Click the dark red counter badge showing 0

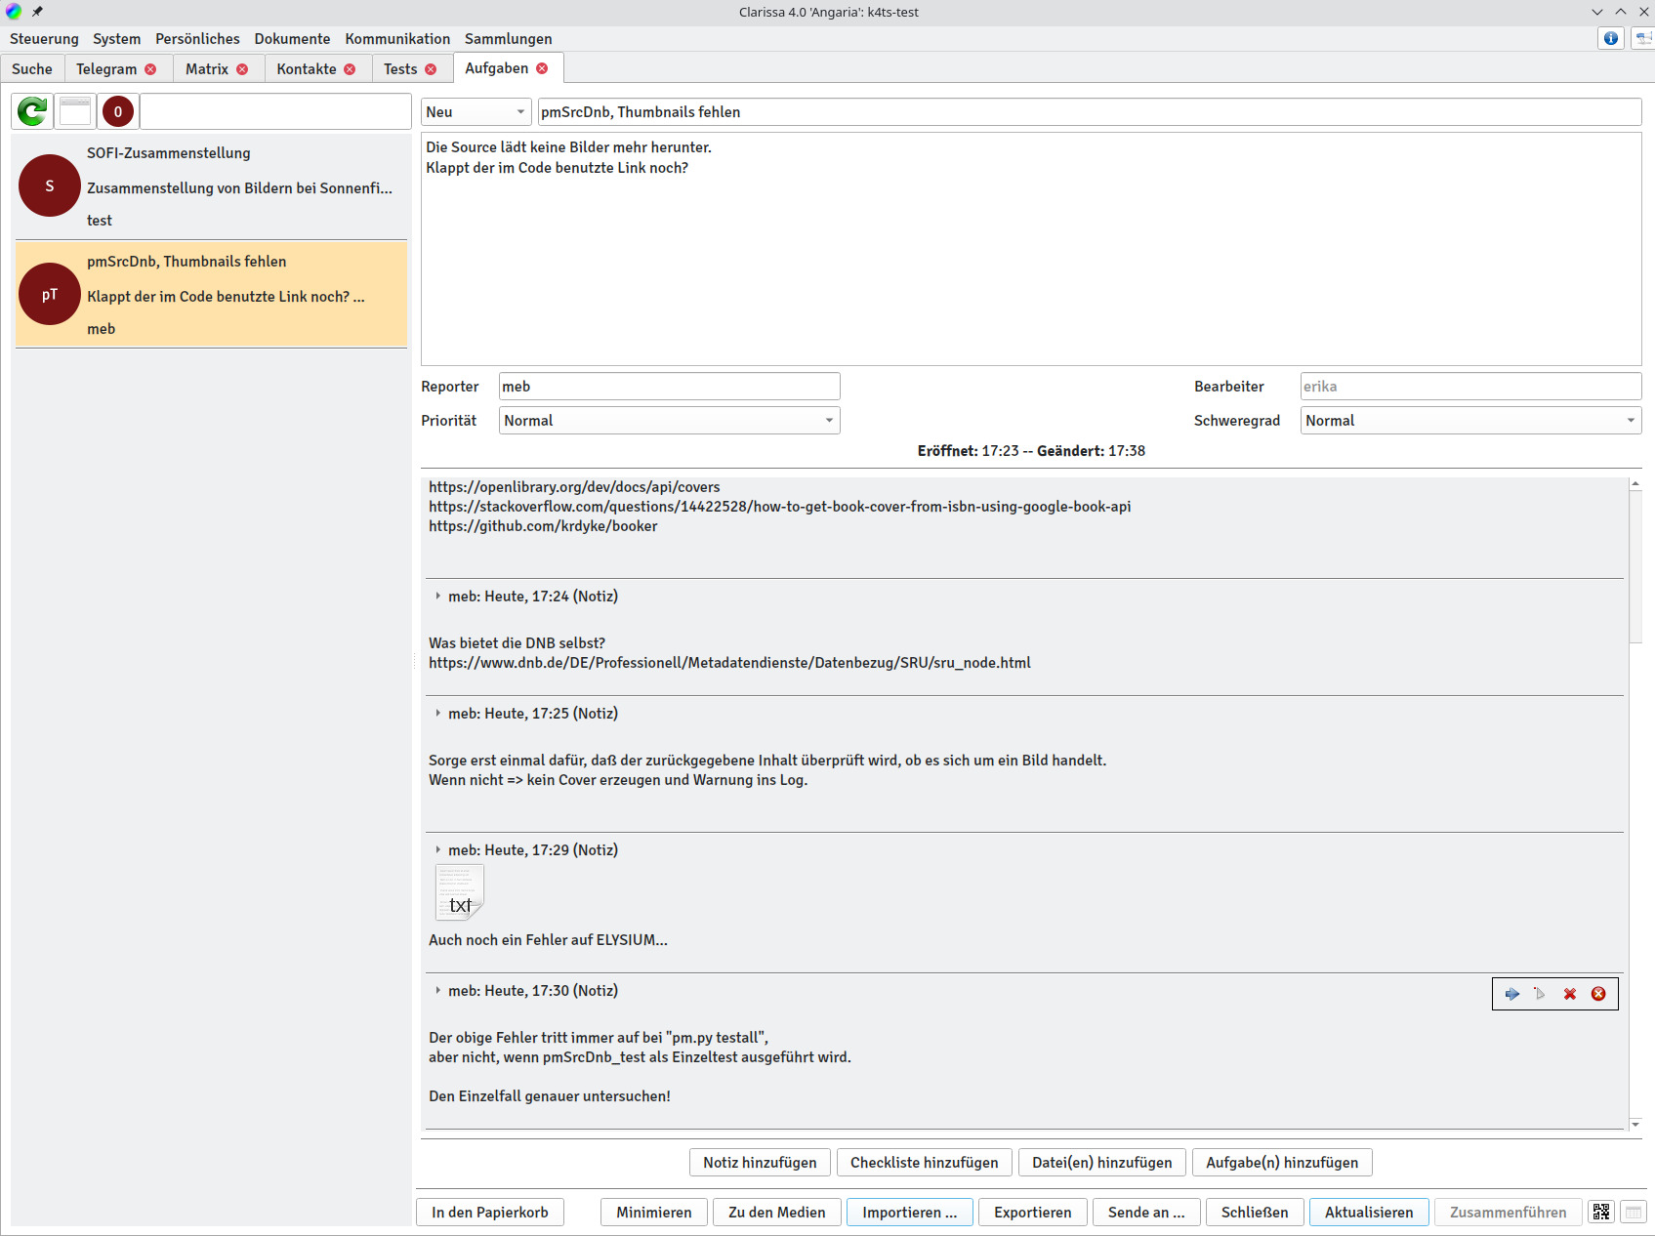click(x=118, y=111)
